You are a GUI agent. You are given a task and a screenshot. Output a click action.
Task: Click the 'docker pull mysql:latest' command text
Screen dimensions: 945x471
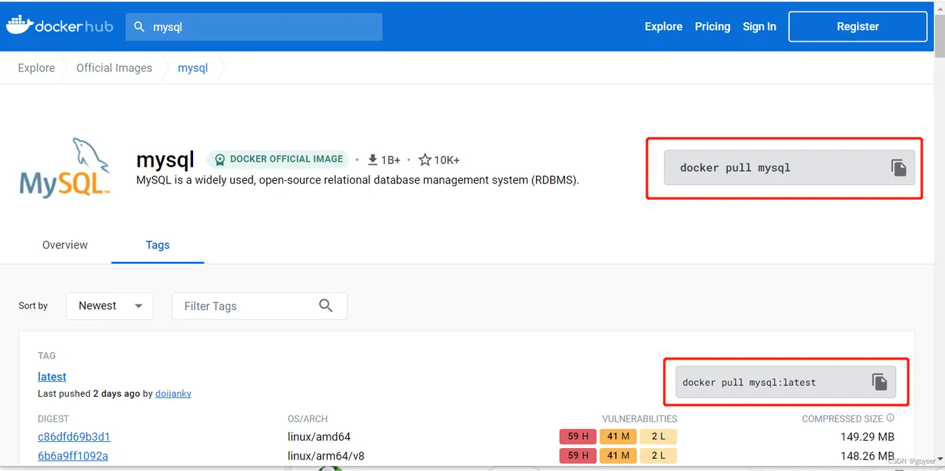(x=749, y=382)
